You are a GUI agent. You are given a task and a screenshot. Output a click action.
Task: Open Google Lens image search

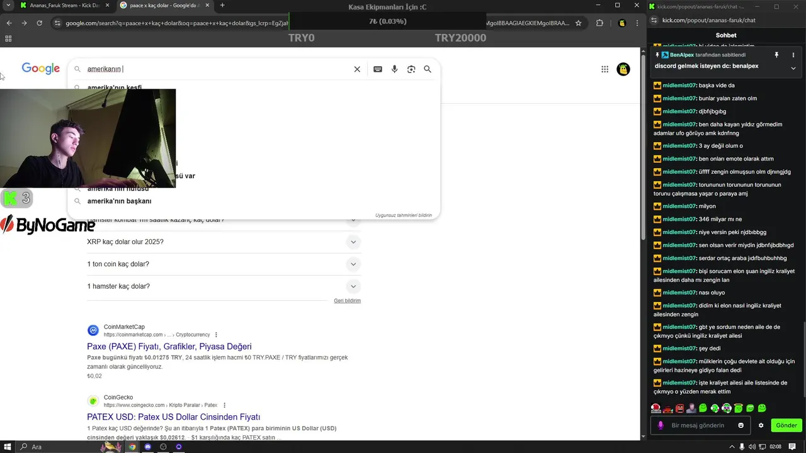[x=411, y=69]
